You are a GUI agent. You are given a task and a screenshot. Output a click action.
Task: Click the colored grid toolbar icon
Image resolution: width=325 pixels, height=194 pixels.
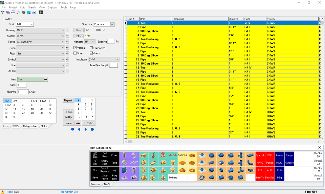(x=41, y=13)
